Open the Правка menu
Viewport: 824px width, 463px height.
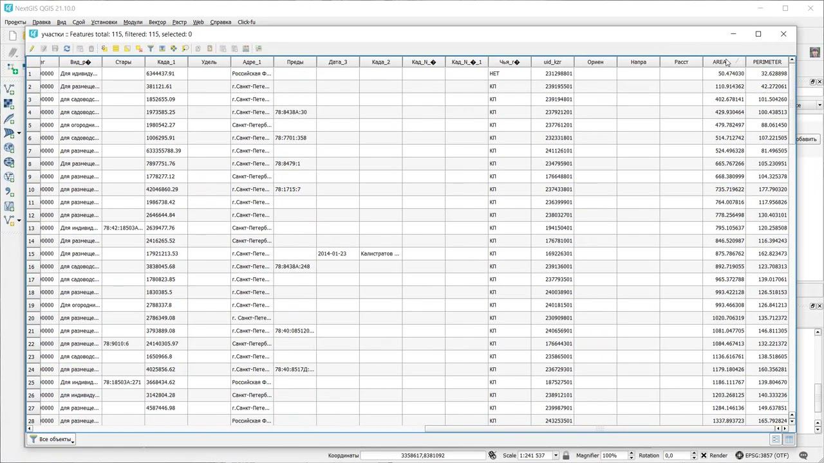pyautogui.click(x=41, y=22)
